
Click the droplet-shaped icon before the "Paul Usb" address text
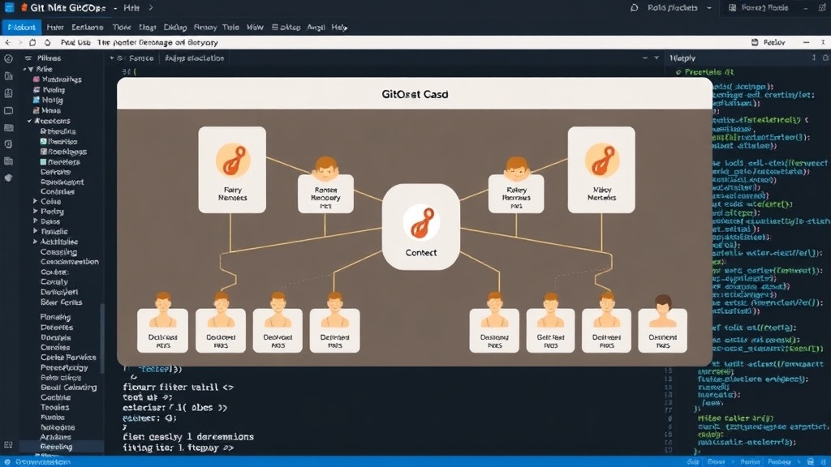(48, 42)
